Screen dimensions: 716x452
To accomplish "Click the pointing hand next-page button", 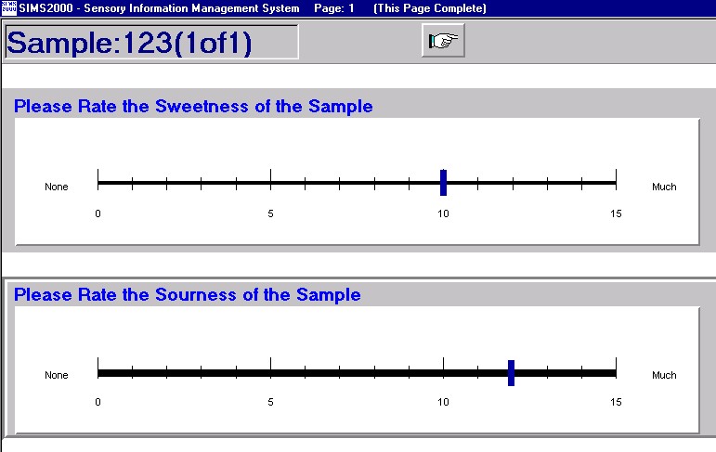I will (x=442, y=41).
